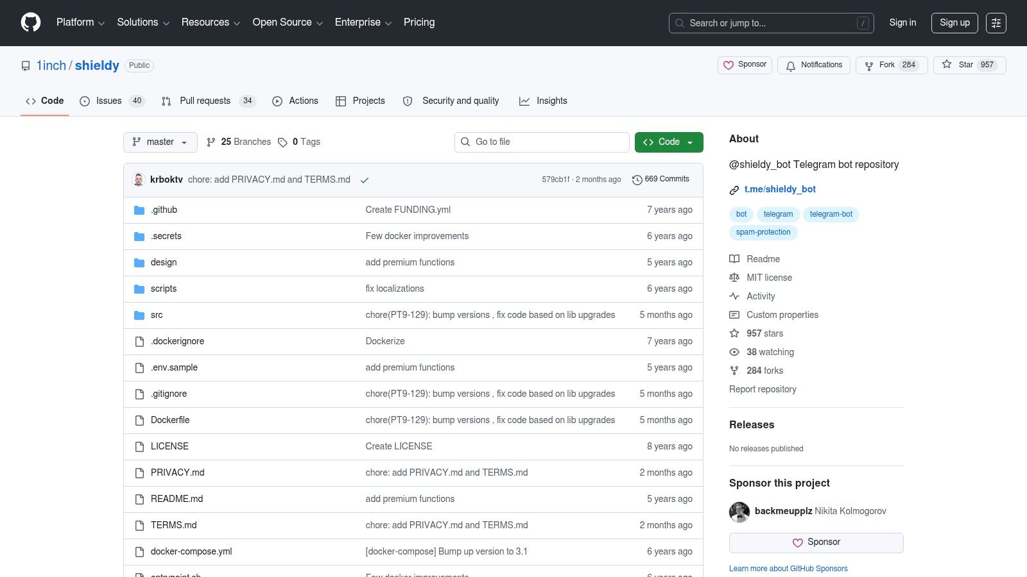Image resolution: width=1027 pixels, height=577 pixels.
Task: Click the README.md file icon
Action: 139,499
